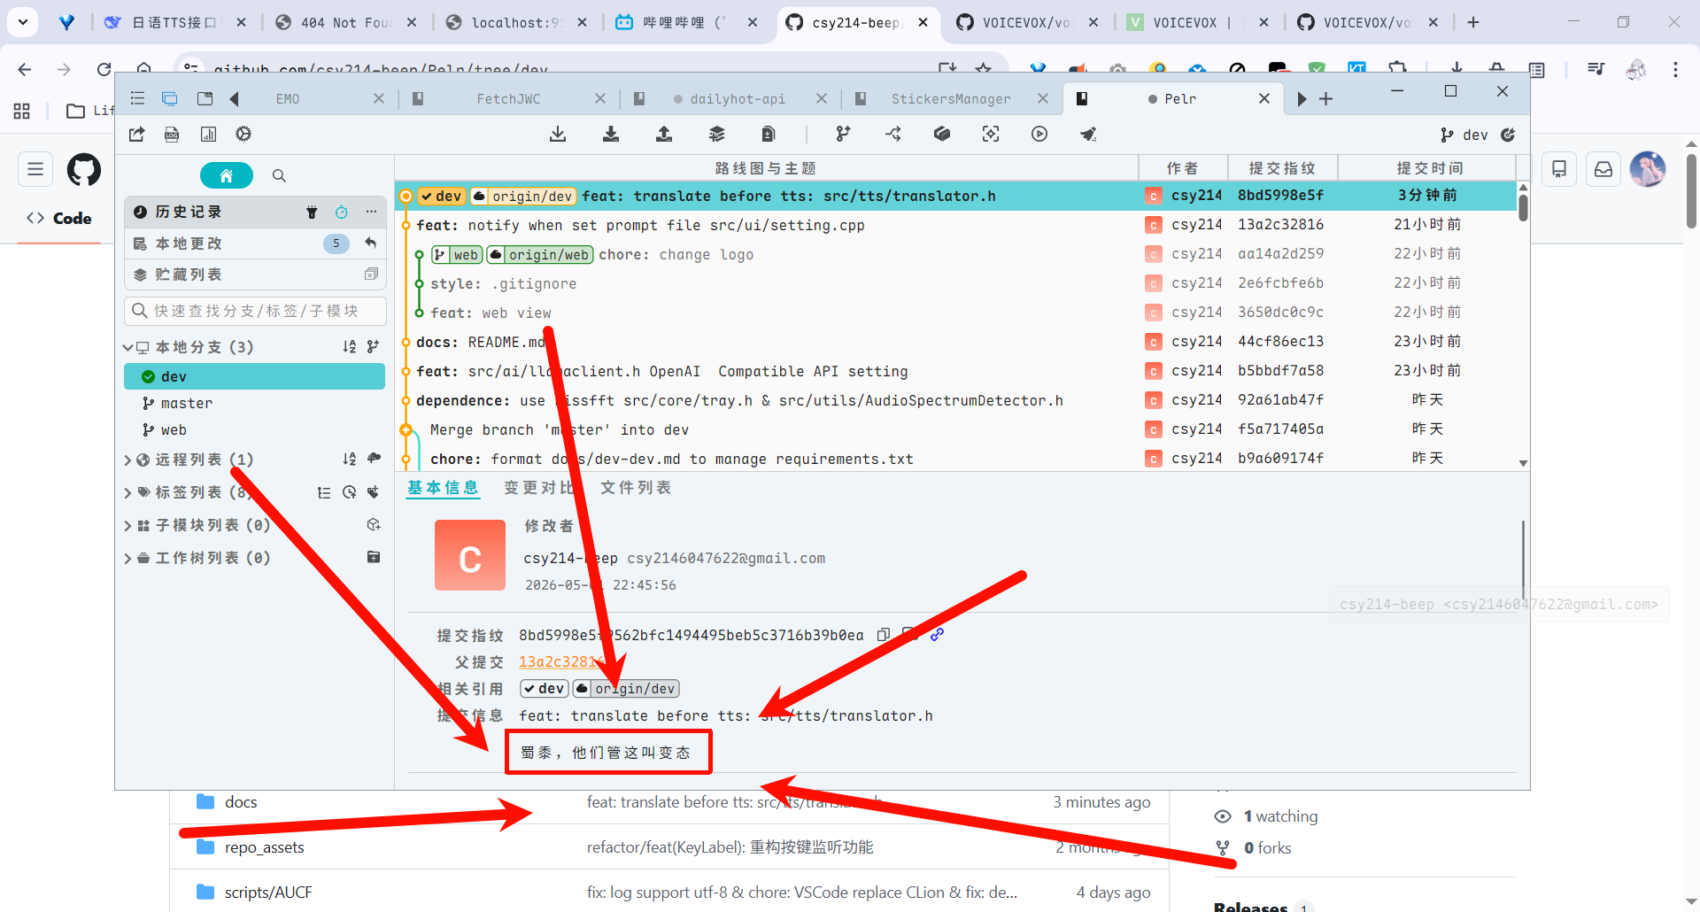Click the Create branch toolbar icon
The image size is (1700, 912).
tap(843, 134)
